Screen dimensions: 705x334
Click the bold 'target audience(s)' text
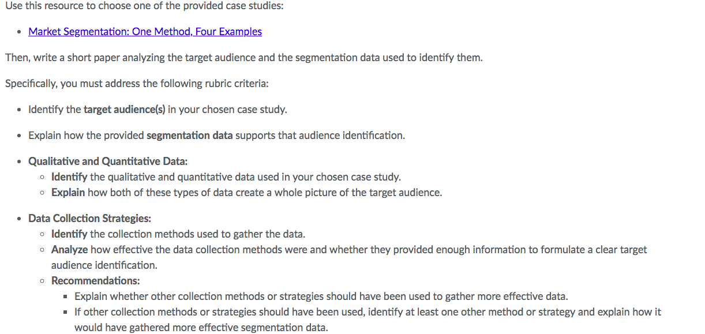pos(125,110)
